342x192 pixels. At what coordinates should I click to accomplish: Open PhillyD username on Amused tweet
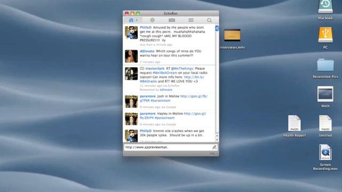(145, 27)
